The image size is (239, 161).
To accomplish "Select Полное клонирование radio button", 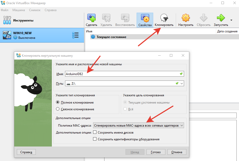I will (x=58, y=102).
